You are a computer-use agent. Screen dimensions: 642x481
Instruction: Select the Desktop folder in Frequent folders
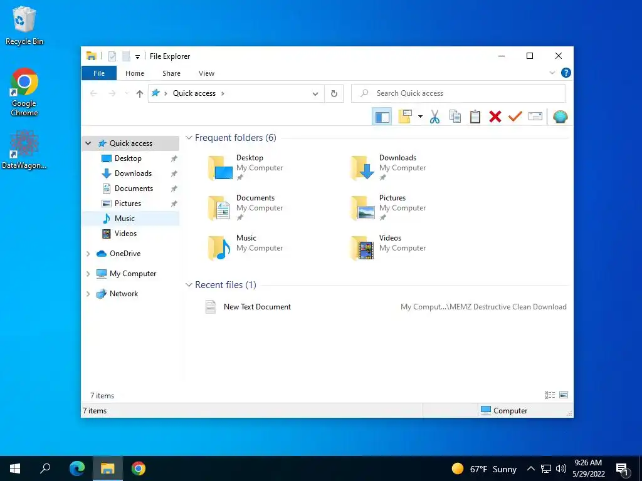tap(246, 167)
